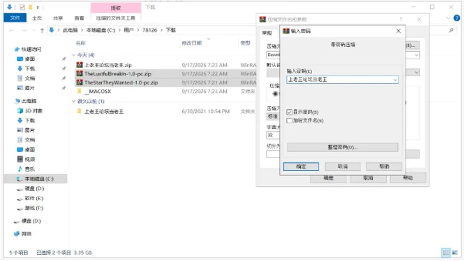The height and width of the screenshot is (261, 464).
Task: Open the 常规 tab in archive parameters
Action: coord(267,33)
